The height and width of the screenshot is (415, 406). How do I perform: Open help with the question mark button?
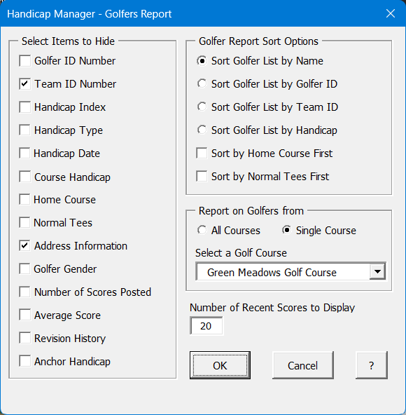coord(372,365)
